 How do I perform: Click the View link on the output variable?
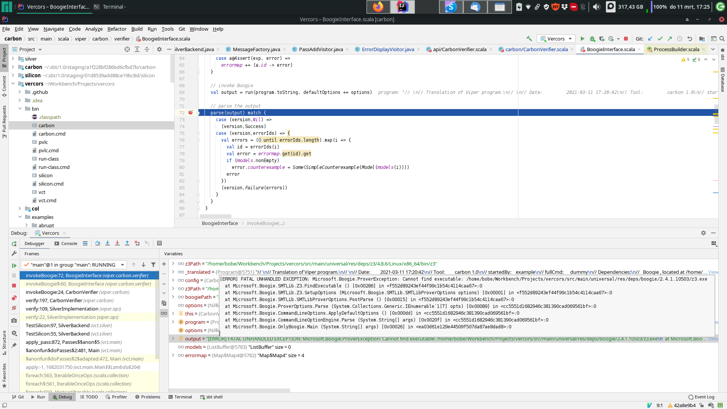pos(713,339)
